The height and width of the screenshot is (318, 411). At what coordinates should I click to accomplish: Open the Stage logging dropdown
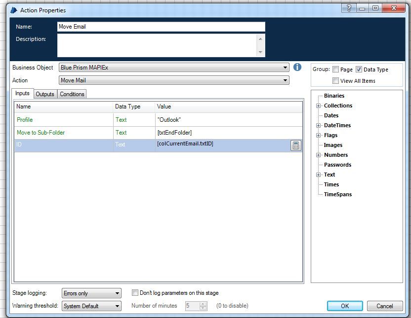point(91,293)
